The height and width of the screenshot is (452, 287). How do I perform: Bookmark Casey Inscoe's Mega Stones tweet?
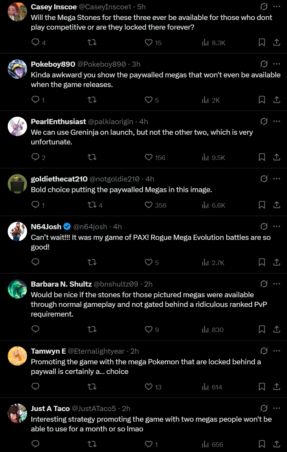[x=262, y=42]
